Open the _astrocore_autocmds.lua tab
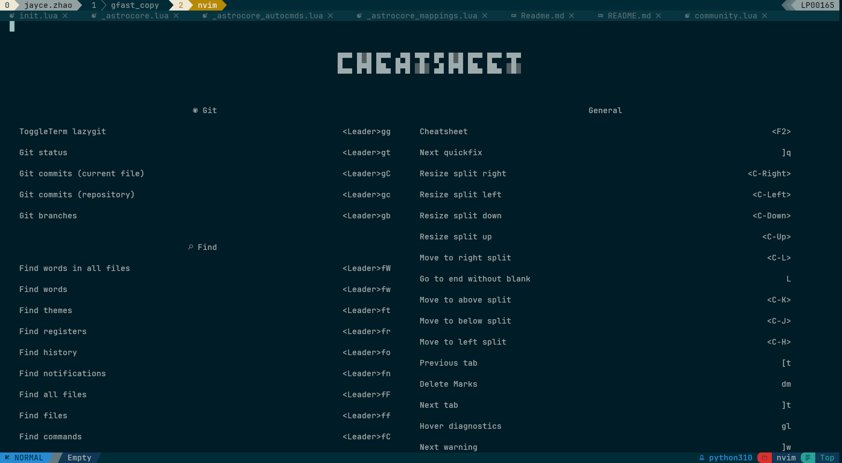Screen dimensions: 842x463 268,16
